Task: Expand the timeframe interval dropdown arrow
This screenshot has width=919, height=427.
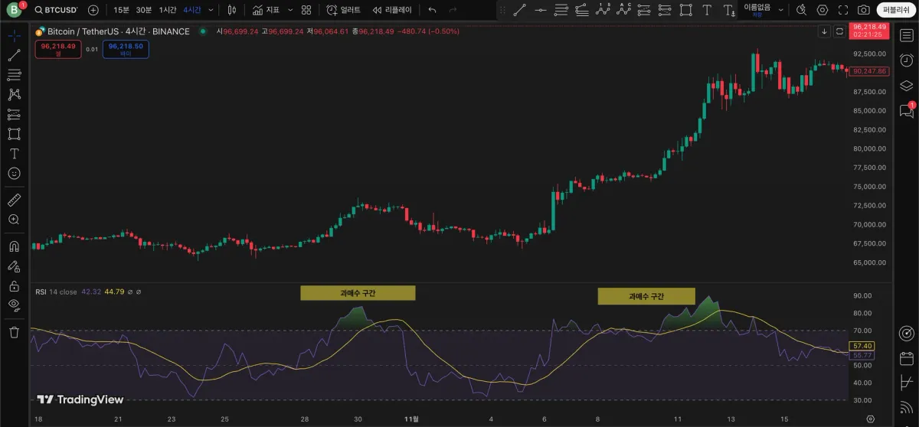Action: (x=211, y=11)
